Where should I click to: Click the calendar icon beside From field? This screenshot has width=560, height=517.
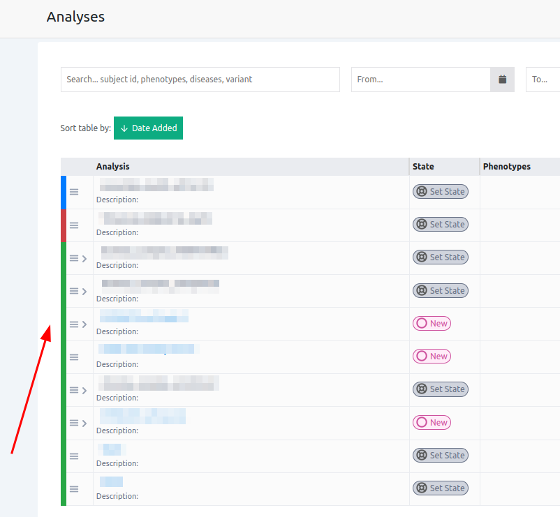point(502,80)
